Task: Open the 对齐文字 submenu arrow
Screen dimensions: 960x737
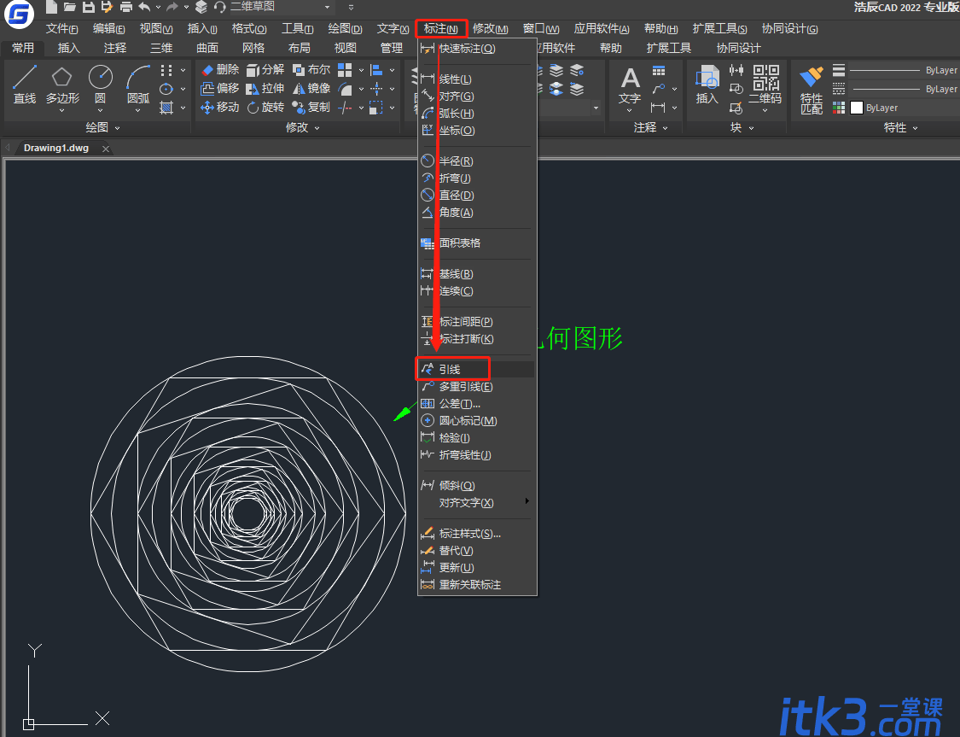Action: pyautogui.click(x=527, y=501)
